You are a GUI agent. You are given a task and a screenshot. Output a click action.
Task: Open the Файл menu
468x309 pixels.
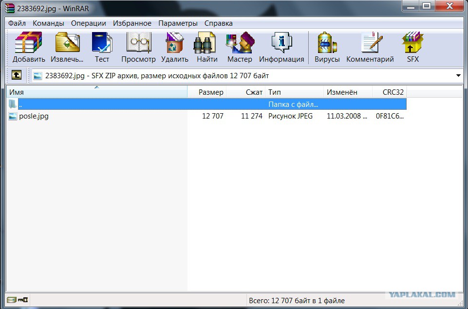17,23
